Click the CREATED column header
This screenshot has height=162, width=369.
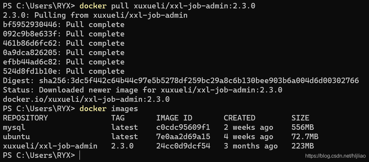[239, 118]
